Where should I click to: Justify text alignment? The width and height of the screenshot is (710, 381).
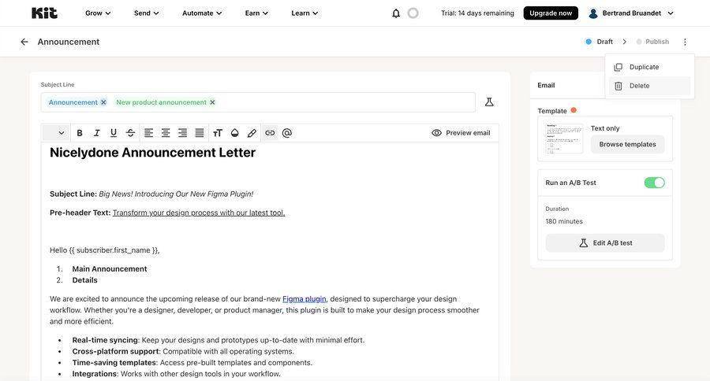coord(200,133)
